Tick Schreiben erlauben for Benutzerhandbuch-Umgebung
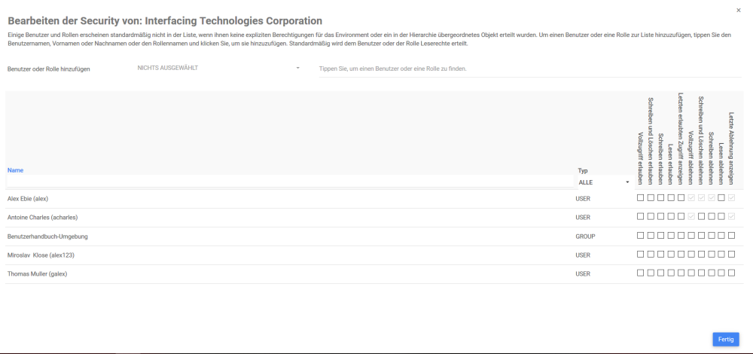753x354 pixels. pyautogui.click(x=660, y=236)
